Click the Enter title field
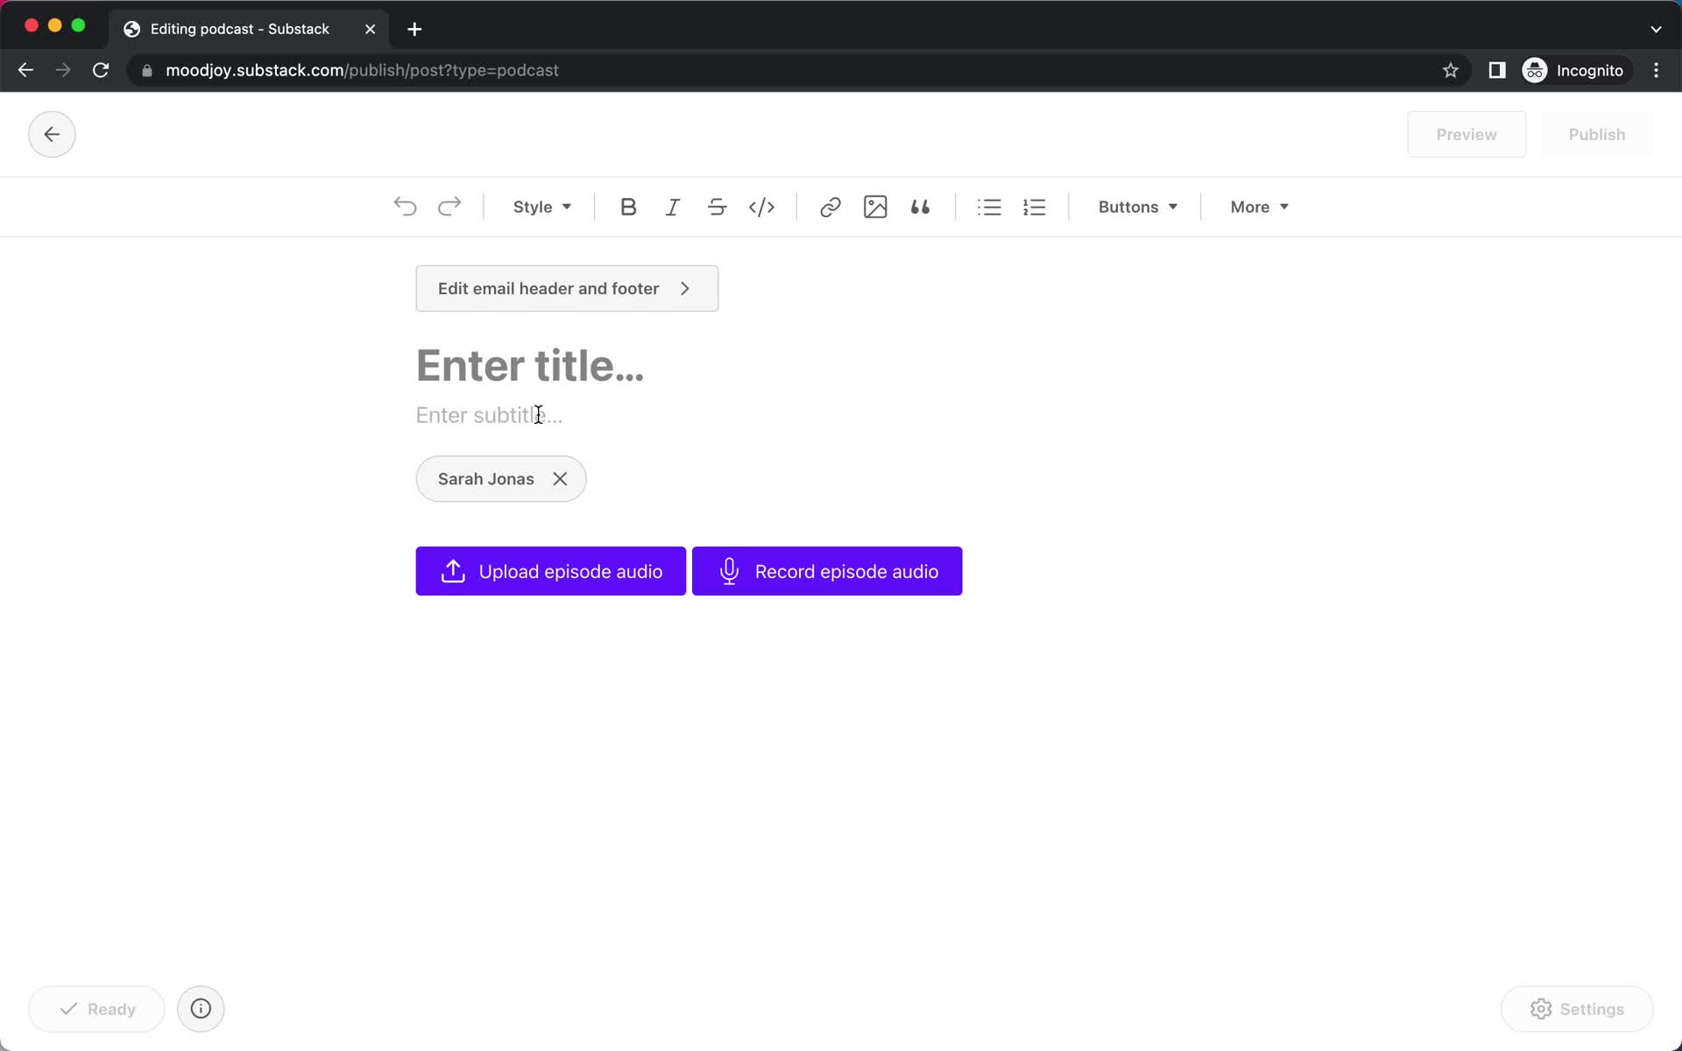 point(530,365)
